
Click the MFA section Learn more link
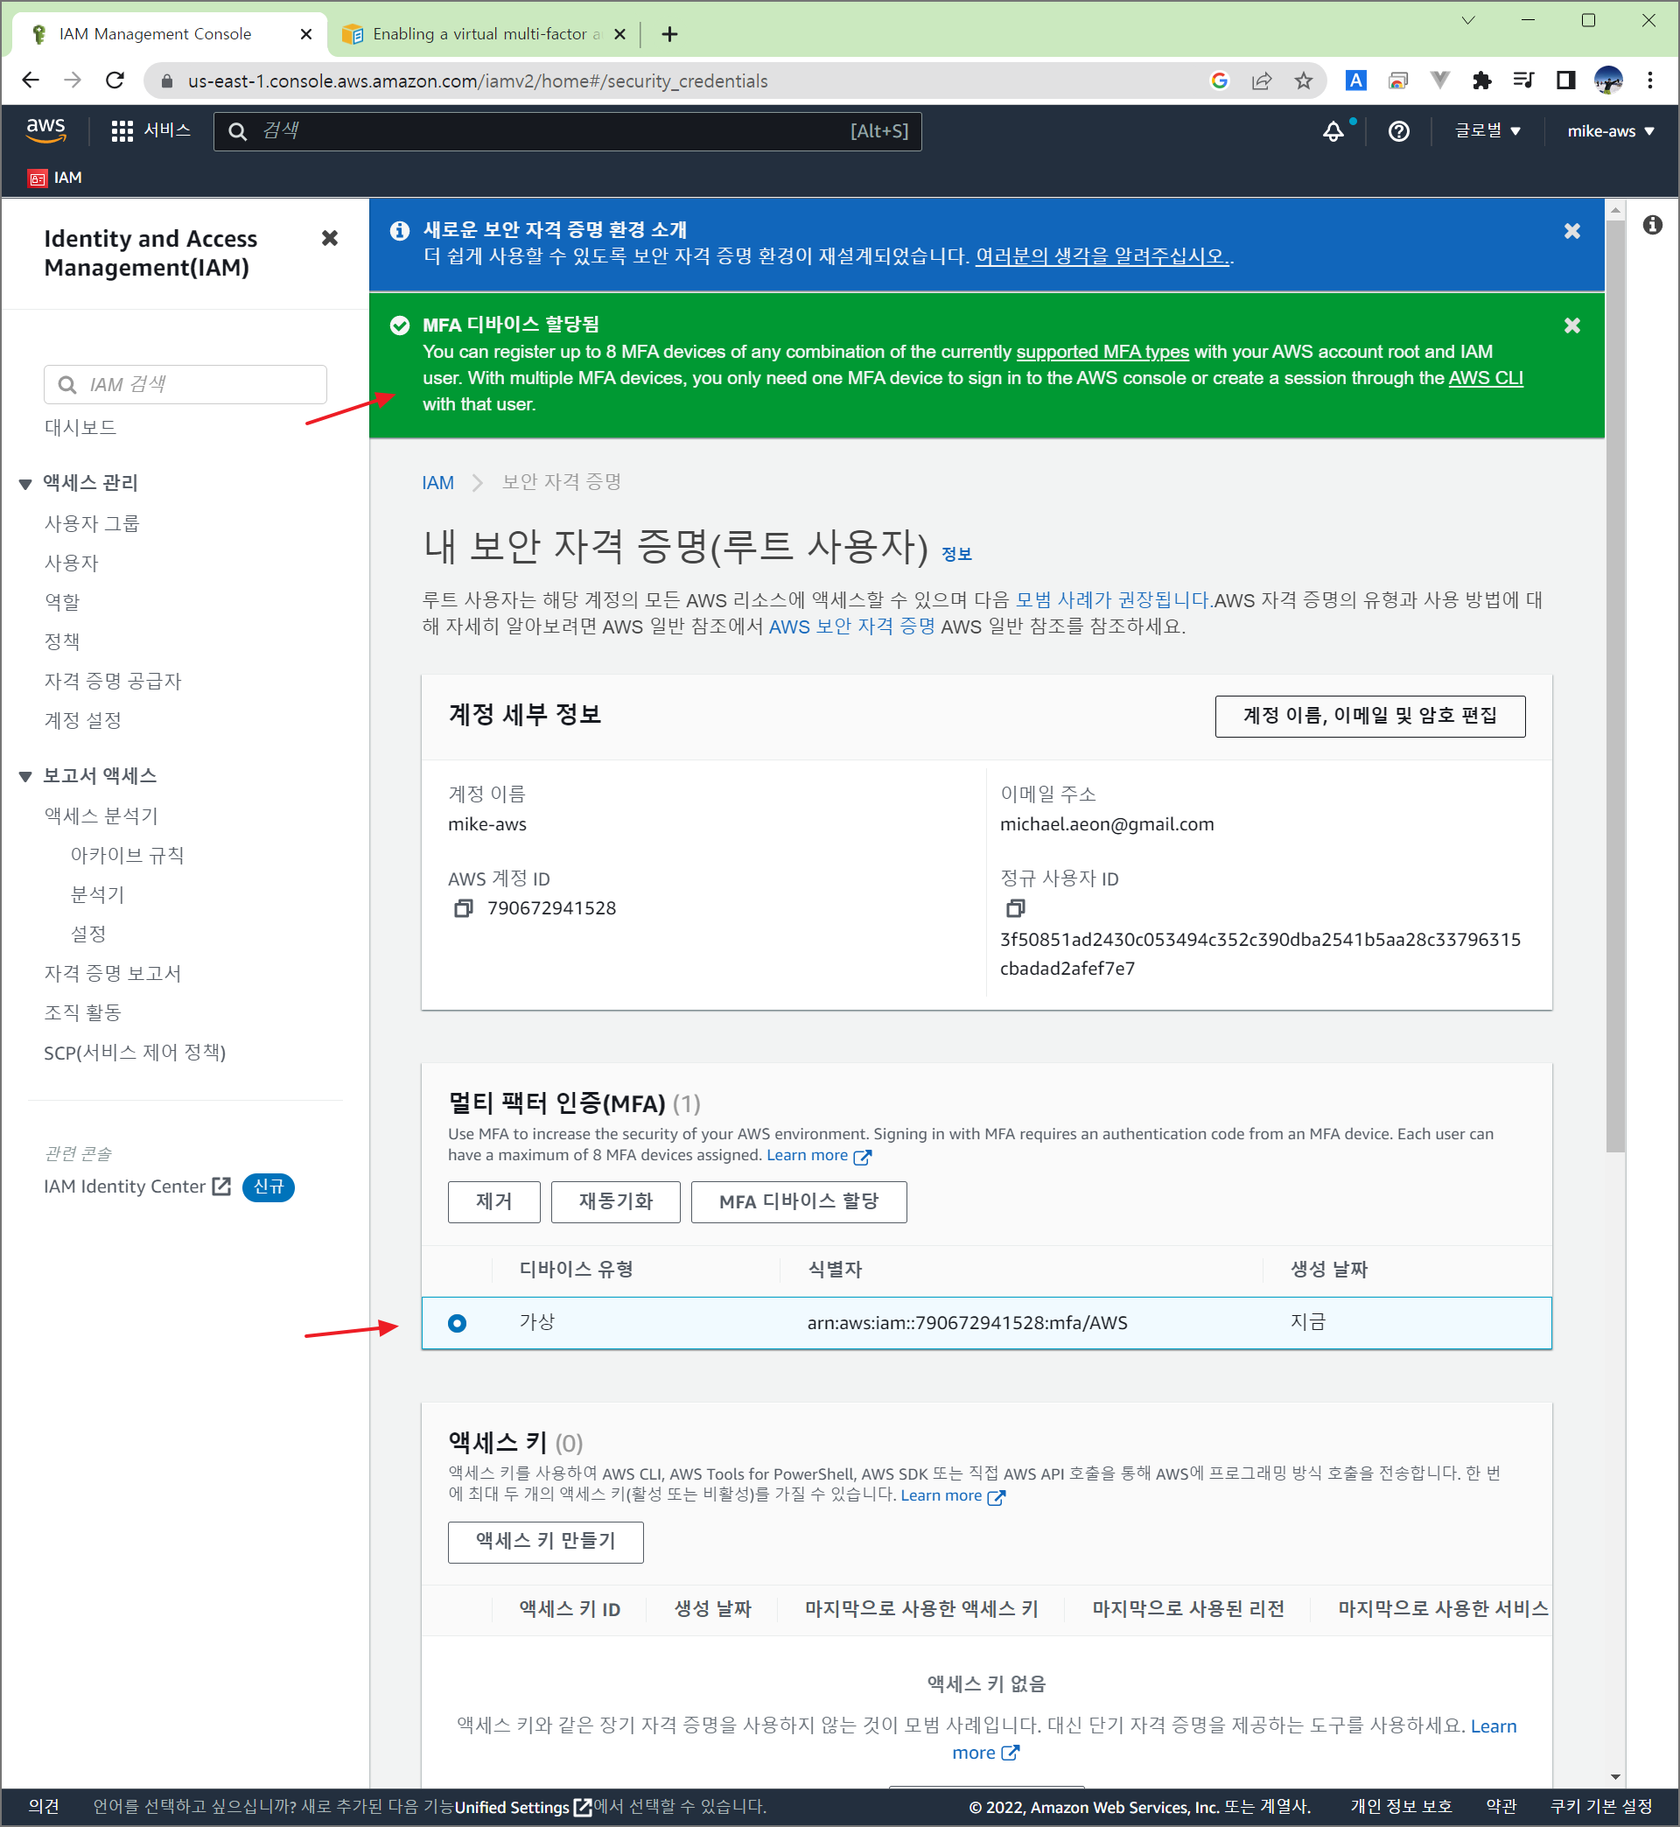pyautogui.click(x=819, y=1155)
